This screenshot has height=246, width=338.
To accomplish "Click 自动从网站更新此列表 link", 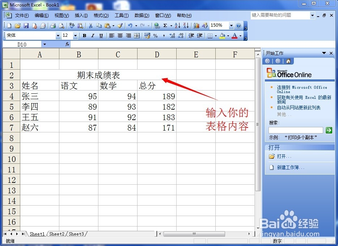I will click(299, 107).
